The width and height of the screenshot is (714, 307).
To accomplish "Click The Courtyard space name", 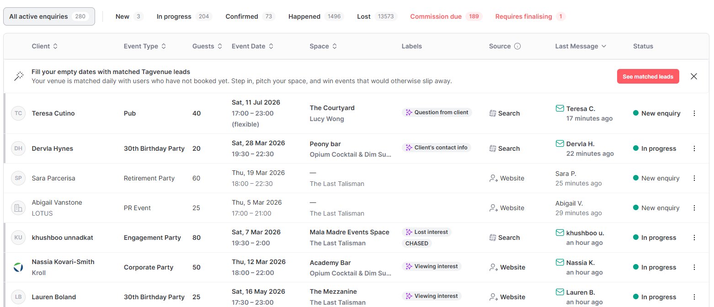I will (x=332, y=108).
